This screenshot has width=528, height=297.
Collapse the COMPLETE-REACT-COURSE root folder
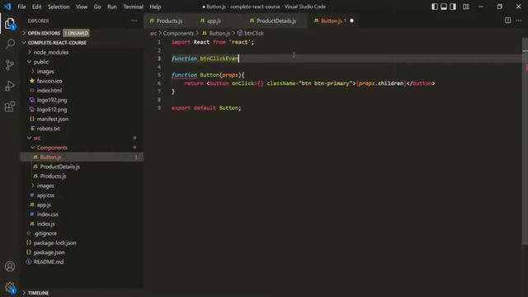(57, 43)
